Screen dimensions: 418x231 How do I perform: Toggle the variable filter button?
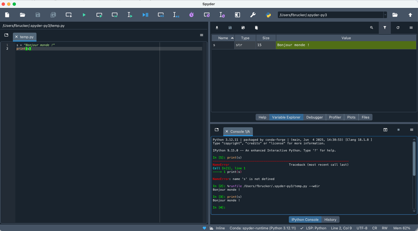(385, 28)
